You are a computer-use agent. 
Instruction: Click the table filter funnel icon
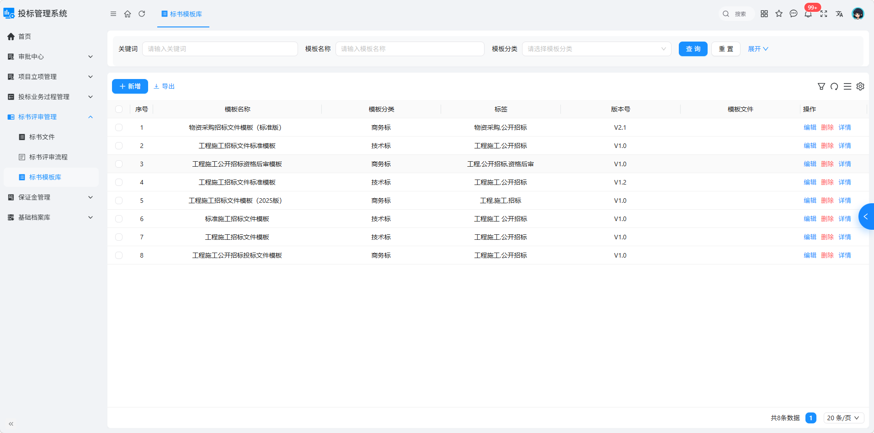click(821, 86)
